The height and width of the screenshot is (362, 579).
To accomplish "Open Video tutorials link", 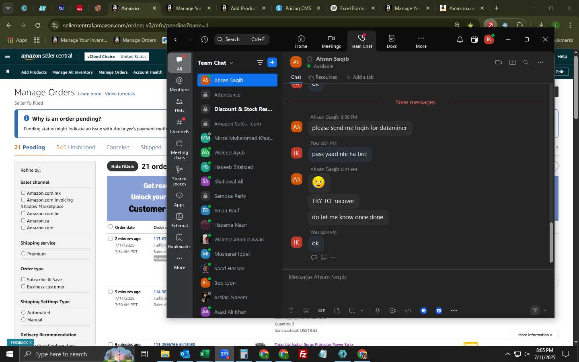I will tap(120, 94).
